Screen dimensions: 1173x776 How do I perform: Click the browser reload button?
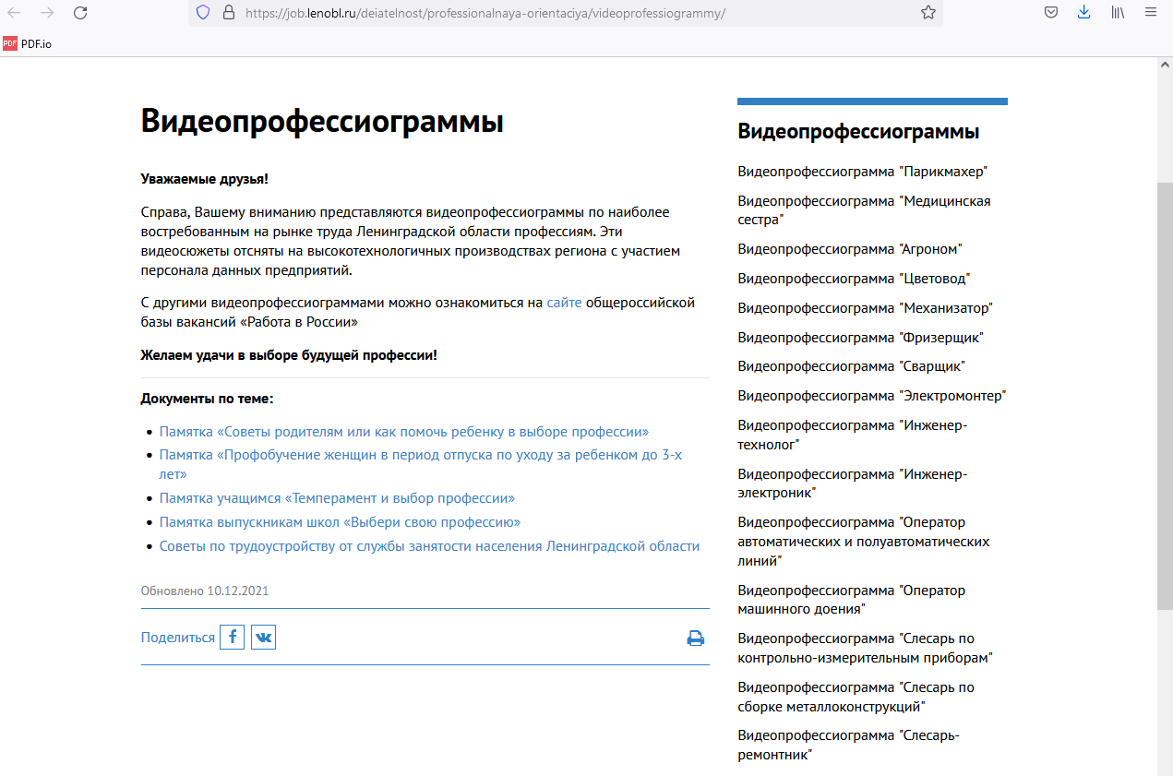pos(80,13)
